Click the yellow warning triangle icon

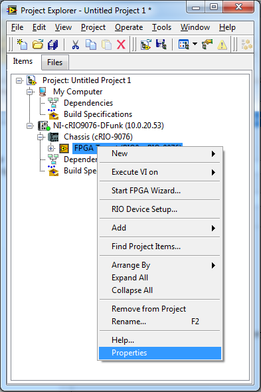pos(222,45)
